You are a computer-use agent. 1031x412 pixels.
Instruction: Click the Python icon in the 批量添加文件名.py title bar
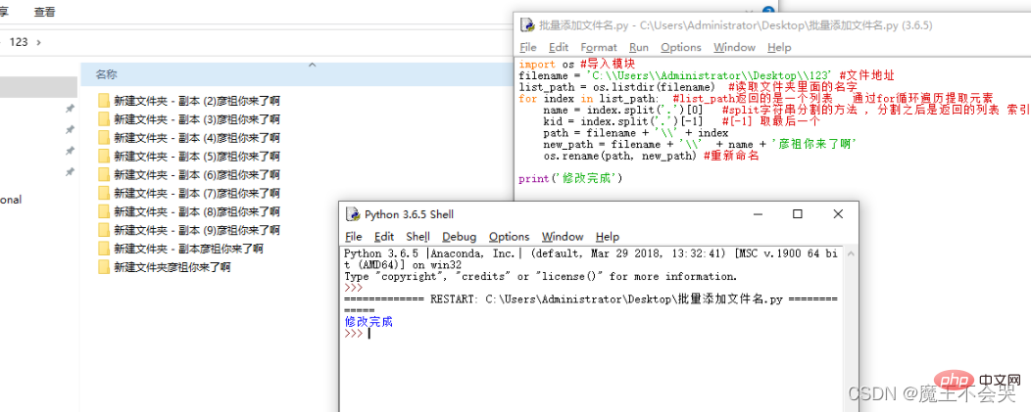pyautogui.click(x=527, y=25)
